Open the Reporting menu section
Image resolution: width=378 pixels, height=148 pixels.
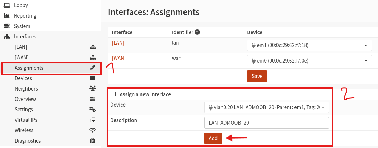25,16
